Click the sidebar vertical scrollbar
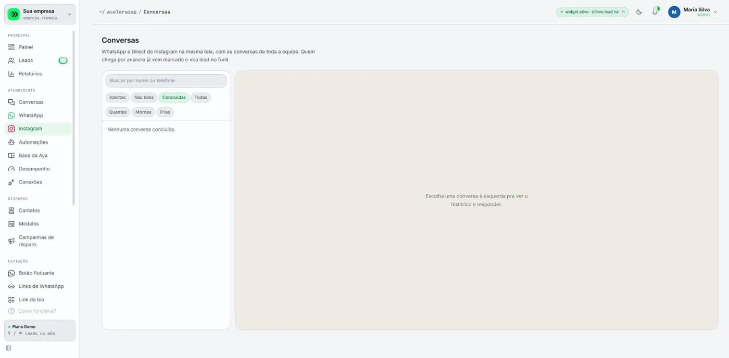 (x=73, y=117)
